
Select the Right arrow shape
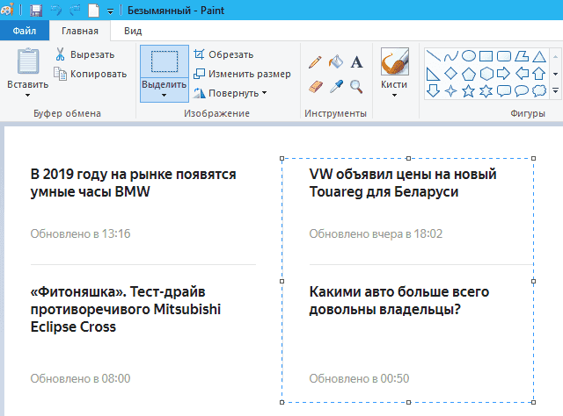pyautogui.click(x=504, y=74)
